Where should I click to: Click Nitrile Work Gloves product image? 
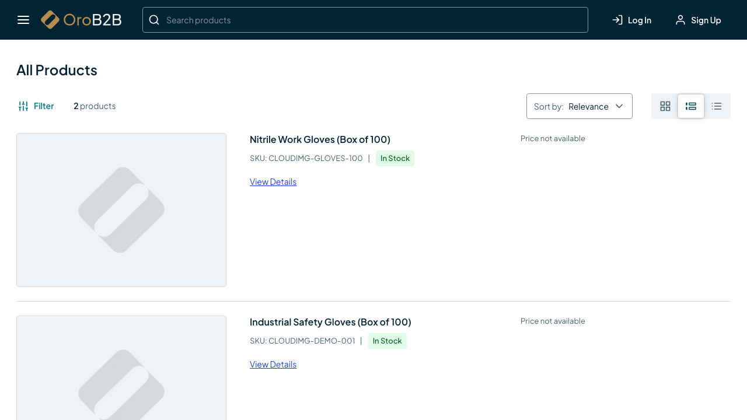[121, 210]
